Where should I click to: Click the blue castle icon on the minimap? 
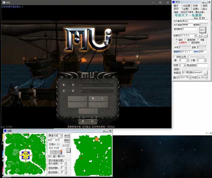[25, 156]
